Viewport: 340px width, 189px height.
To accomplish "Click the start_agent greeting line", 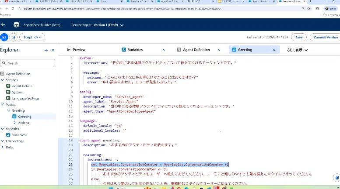I will pyautogui.click(x=100, y=141).
